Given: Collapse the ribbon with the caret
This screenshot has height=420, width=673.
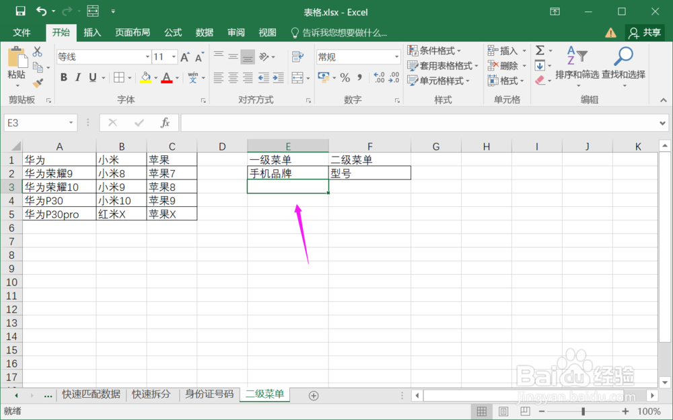Looking at the screenshot, I should [x=663, y=100].
